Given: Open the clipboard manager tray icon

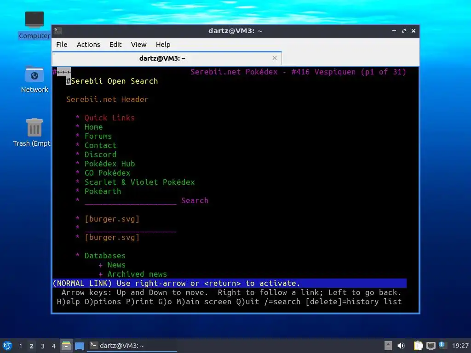Looking at the screenshot, I should pos(418,346).
